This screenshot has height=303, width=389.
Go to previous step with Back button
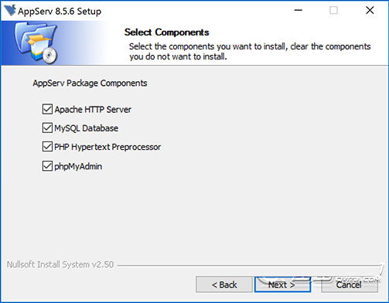[224, 284]
